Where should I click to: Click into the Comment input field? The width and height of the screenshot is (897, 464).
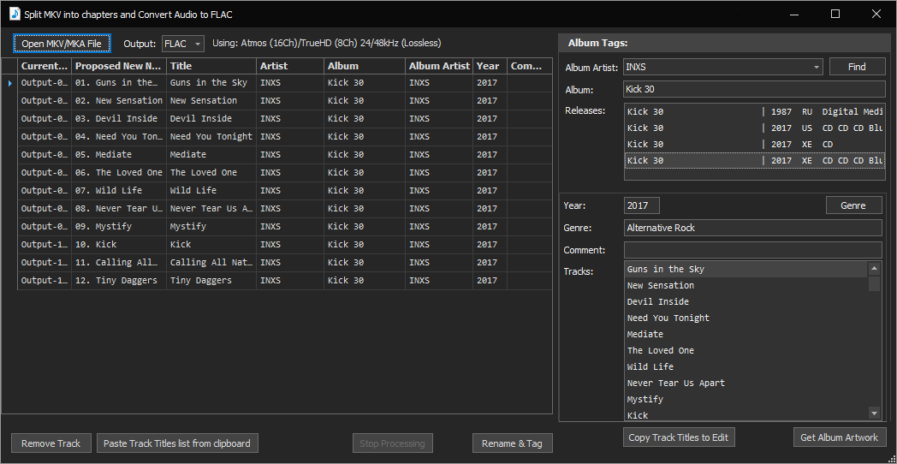pyautogui.click(x=752, y=250)
